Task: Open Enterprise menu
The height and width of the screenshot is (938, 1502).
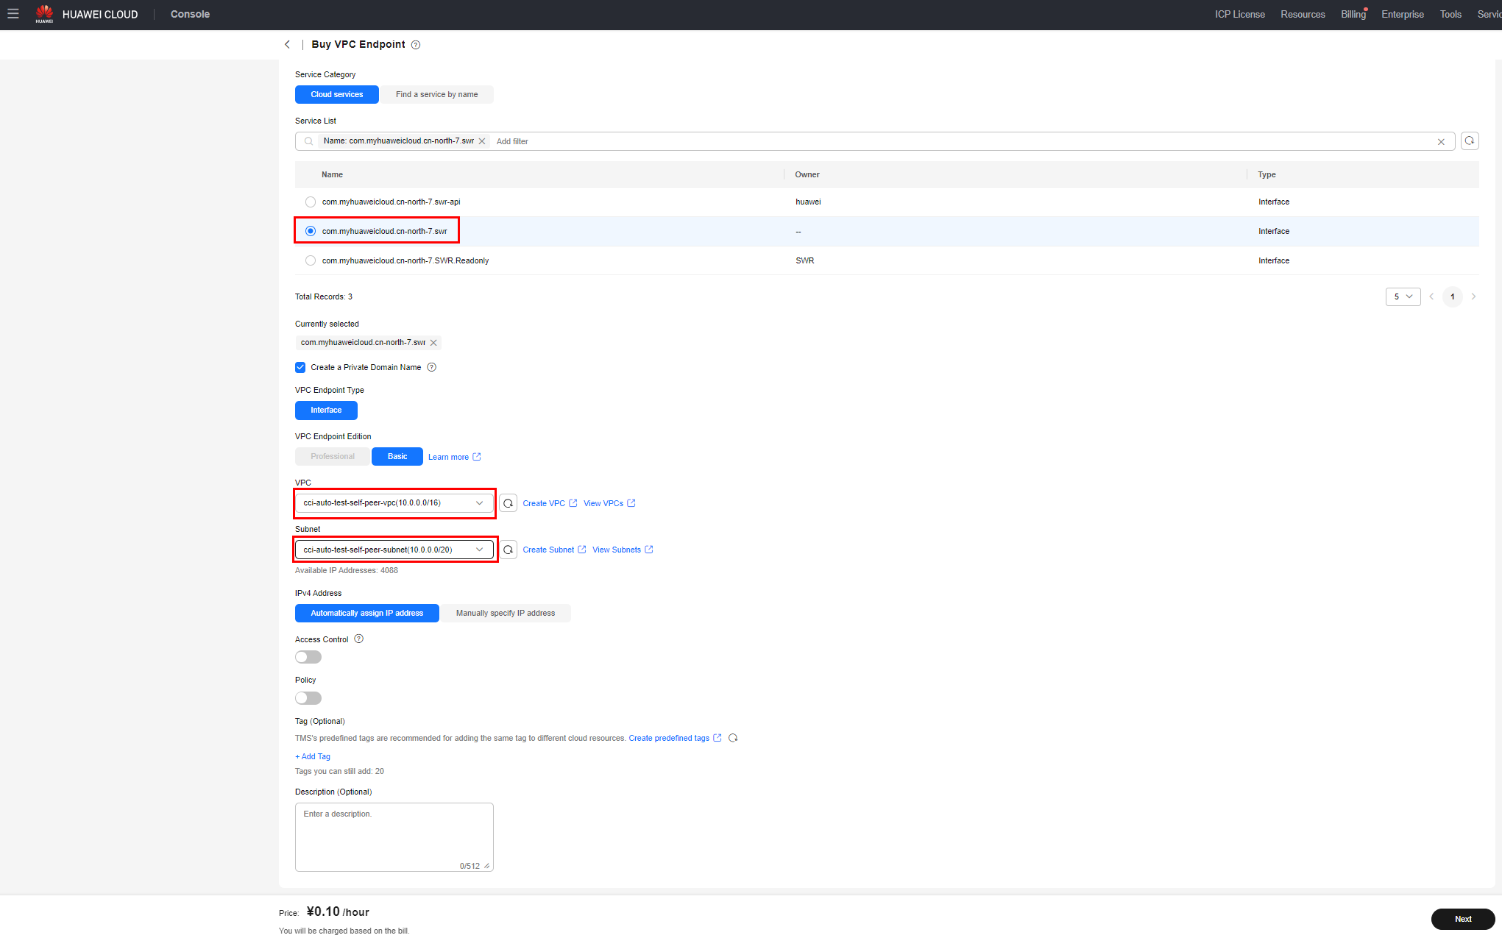Action: (x=1403, y=15)
